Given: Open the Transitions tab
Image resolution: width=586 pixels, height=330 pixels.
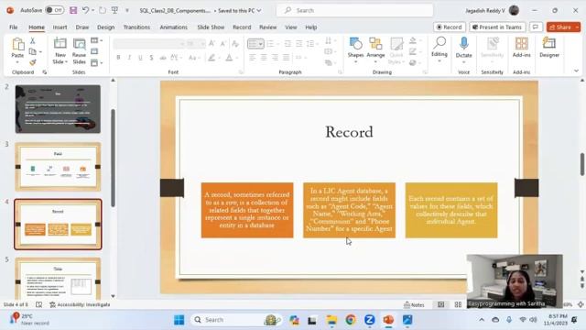Looking at the screenshot, I should click(136, 27).
